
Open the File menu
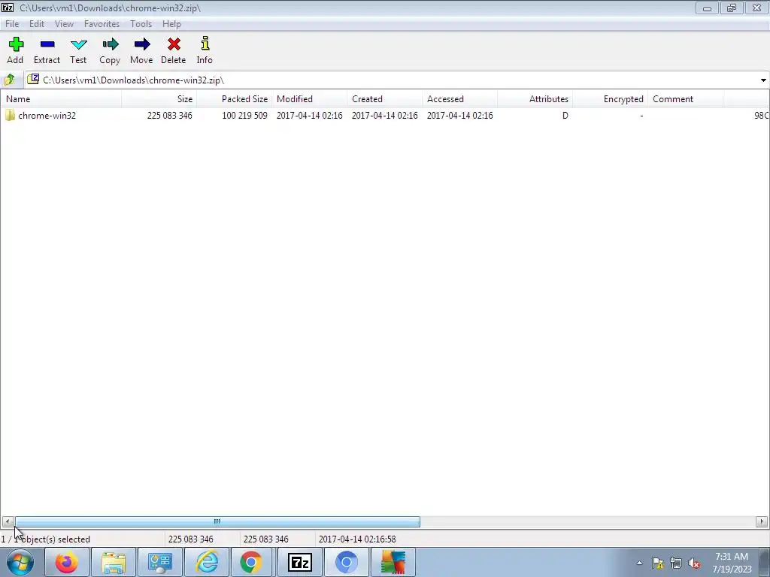[x=12, y=23]
